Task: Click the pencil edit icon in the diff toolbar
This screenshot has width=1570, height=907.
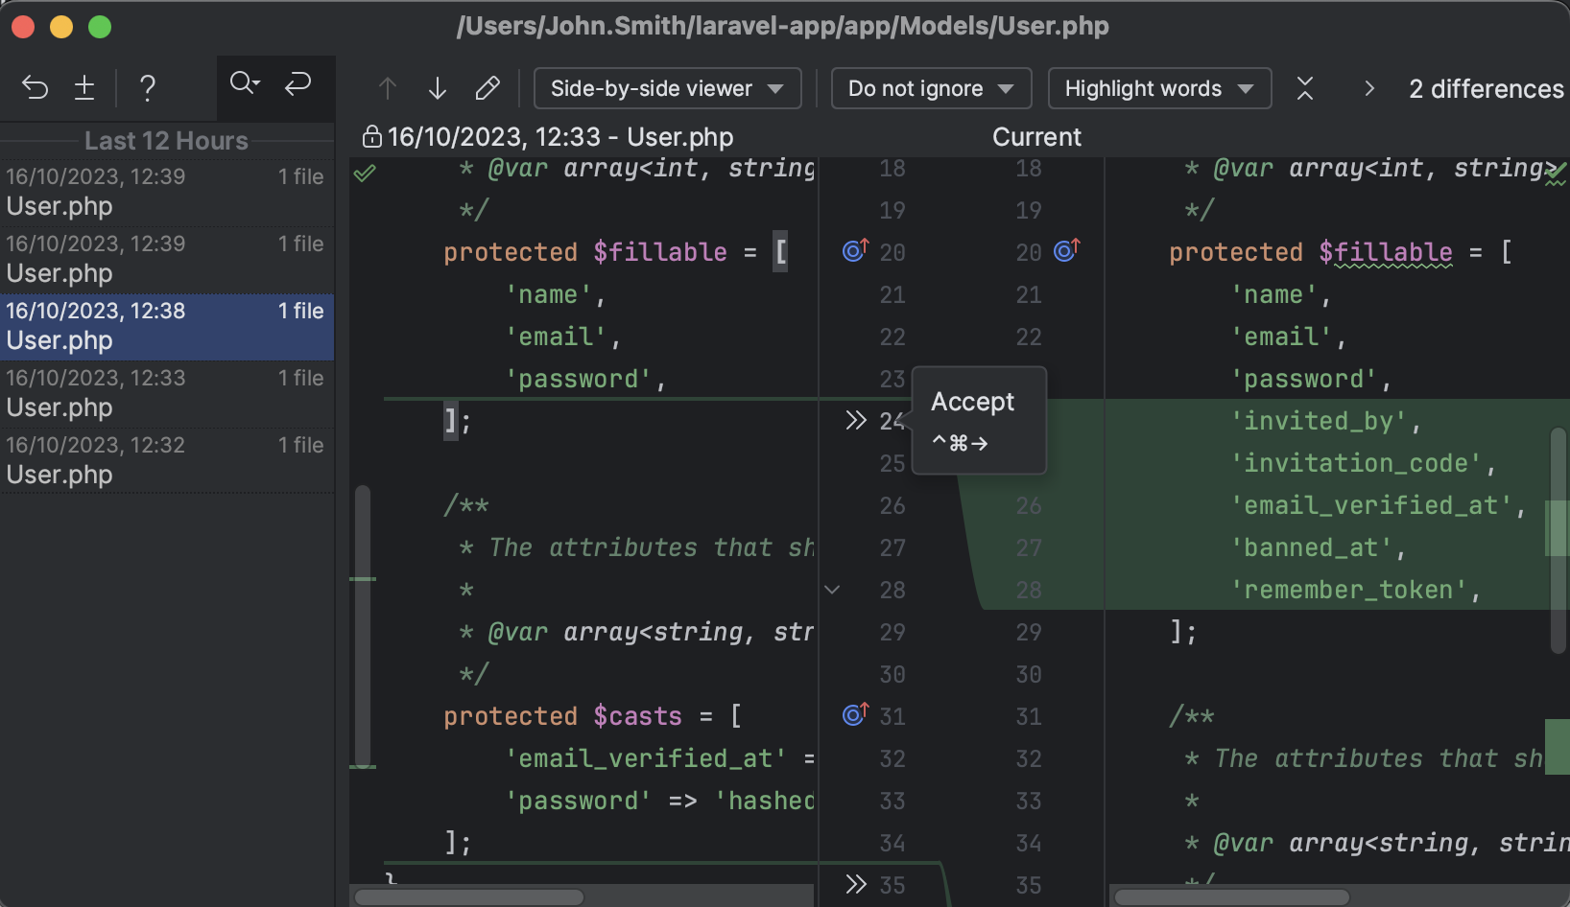Action: tap(488, 87)
